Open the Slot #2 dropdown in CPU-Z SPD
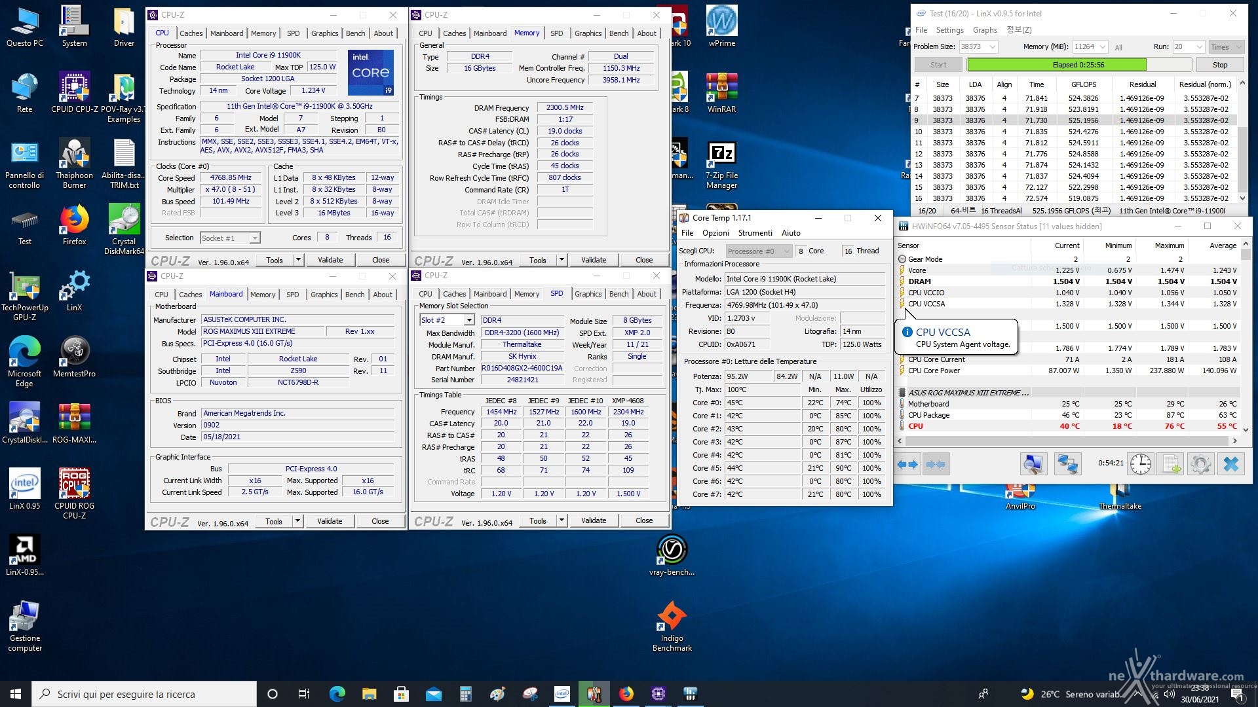The height and width of the screenshot is (707, 1258). [469, 320]
